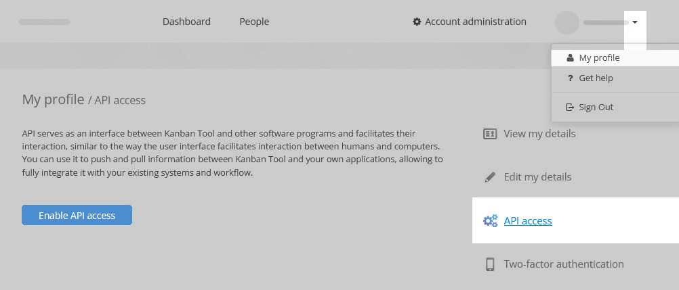The width and height of the screenshot is (679, 290).
Task: Open the API access link
Action: [x=528, y=221]
